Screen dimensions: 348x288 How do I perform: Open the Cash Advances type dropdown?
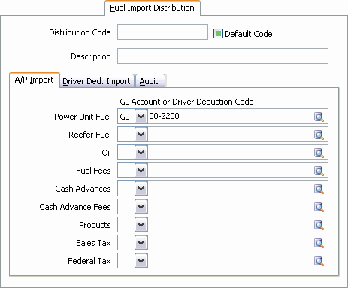[141, 189]
